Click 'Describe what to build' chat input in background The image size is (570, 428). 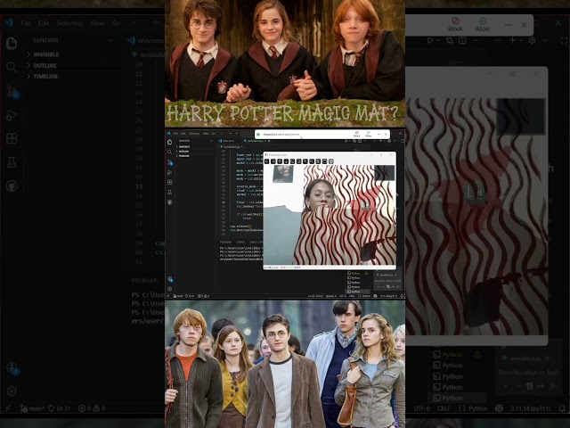(528, 373)
